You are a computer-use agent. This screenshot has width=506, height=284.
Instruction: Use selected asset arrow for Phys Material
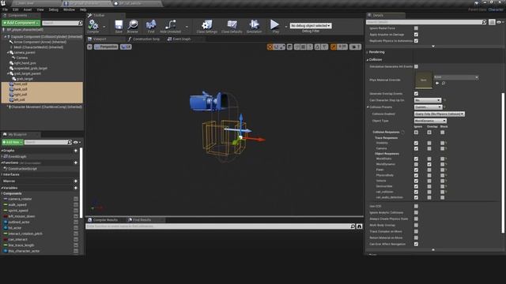437,83
